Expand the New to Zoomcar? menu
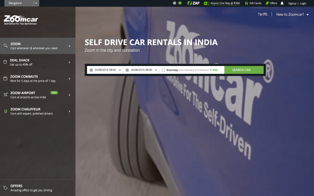The height and width of the screenshot is (196, 314). click(x=292, y=14)
